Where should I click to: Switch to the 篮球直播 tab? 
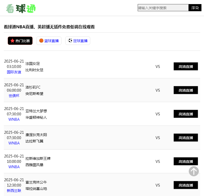[x=49, y=41]
